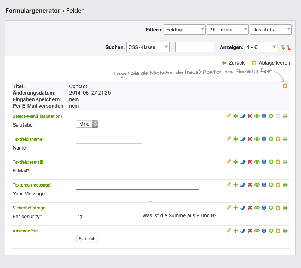Click the Submit button in the form preview
Image resolution: width=301 pixels, height=268 pixels.
[87, 239]
